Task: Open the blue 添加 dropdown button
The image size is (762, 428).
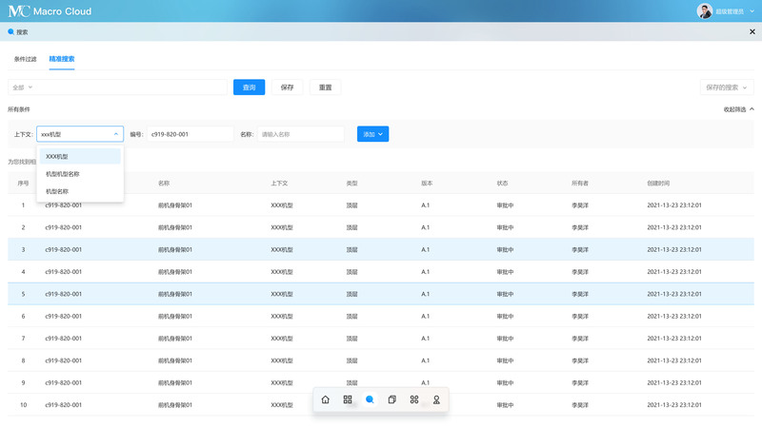Action: [372, 134]
